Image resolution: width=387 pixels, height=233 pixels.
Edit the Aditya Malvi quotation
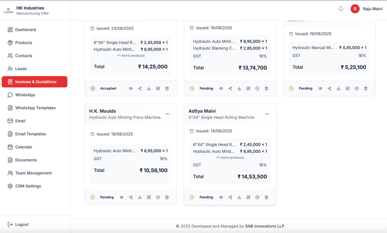click(248, 197)
